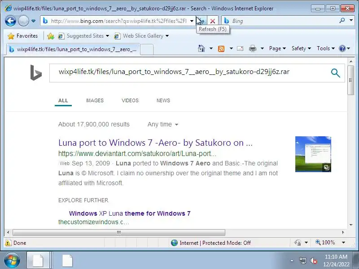Open the Safety menu

point(301,48)
